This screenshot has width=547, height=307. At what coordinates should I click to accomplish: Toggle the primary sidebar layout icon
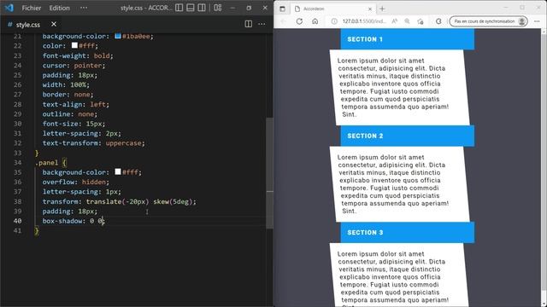click(x=179, y=8)
